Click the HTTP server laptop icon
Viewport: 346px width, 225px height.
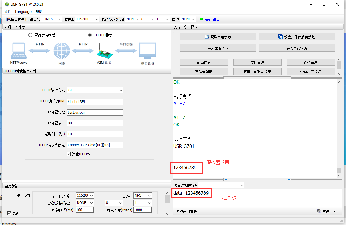coord(19,51)
